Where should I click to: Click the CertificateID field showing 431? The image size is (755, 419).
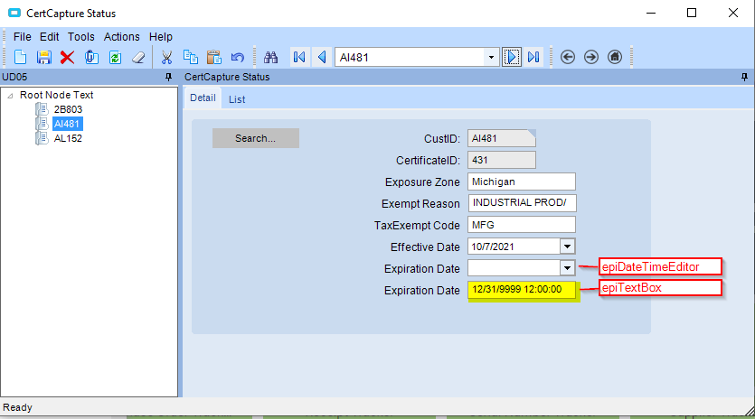(x=501, y=160)
